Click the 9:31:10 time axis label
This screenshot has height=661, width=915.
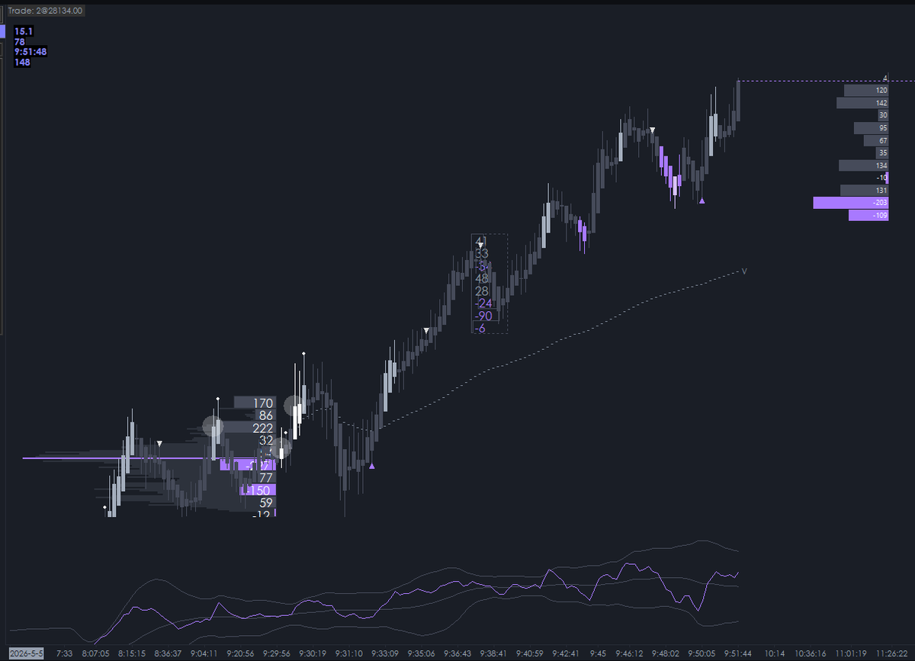[x=348, y=653]
